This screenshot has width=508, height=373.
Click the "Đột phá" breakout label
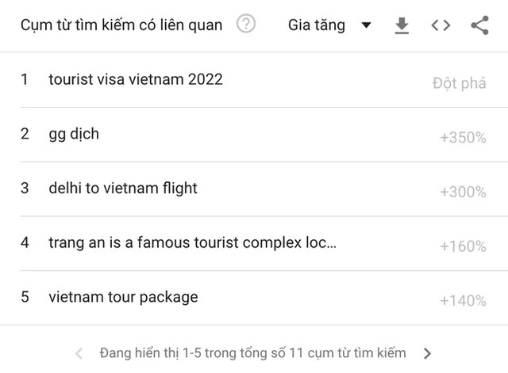point(459,83)
